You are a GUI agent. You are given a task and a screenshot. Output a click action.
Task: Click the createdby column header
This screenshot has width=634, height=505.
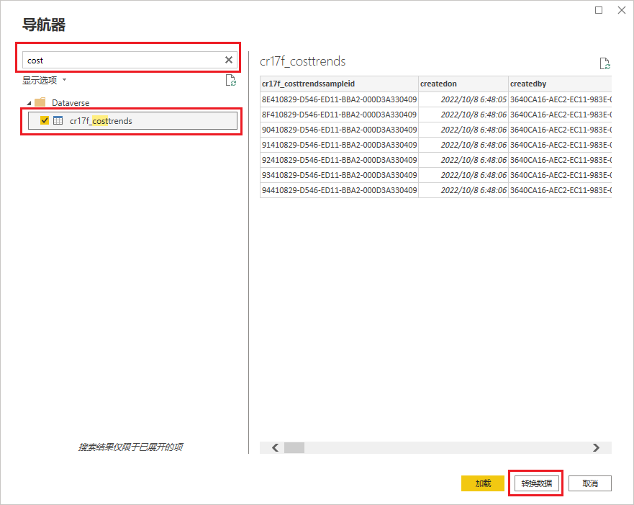(560, 84)
